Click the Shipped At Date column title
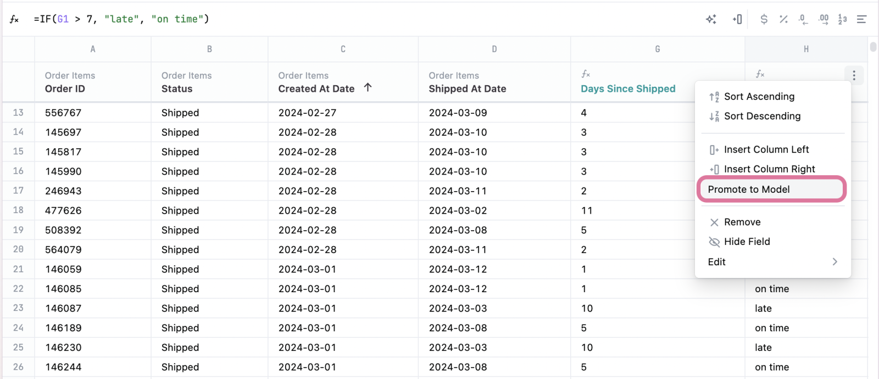Screen dimensions: 879x379 click(x=468, y=89)
